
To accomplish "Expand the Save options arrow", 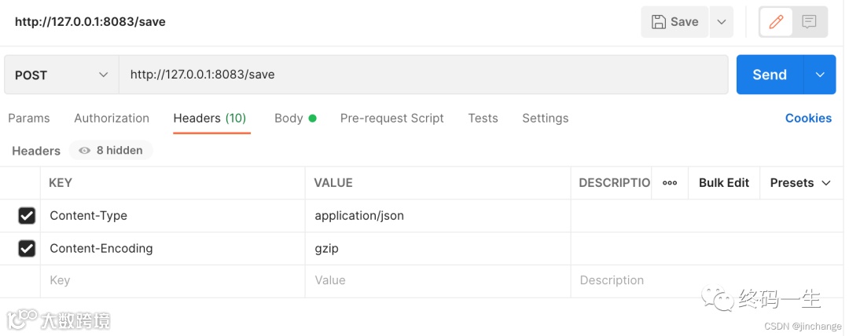I will tap(721, 22).
